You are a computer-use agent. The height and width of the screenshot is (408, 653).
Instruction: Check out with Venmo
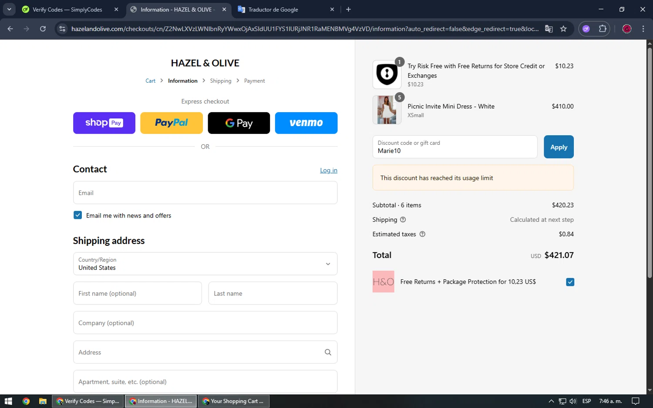[306, 123]
